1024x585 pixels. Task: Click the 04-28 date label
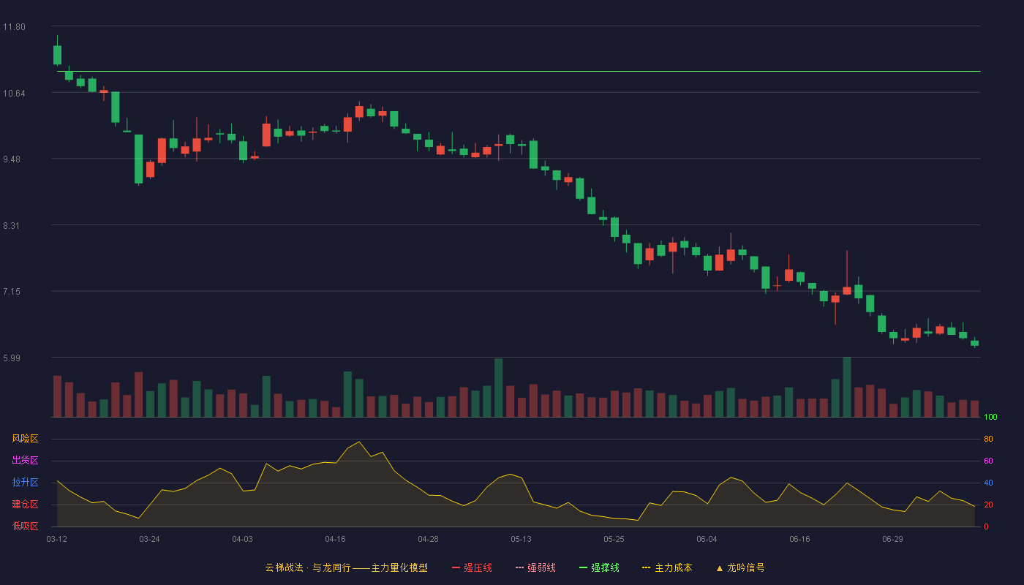428,539
